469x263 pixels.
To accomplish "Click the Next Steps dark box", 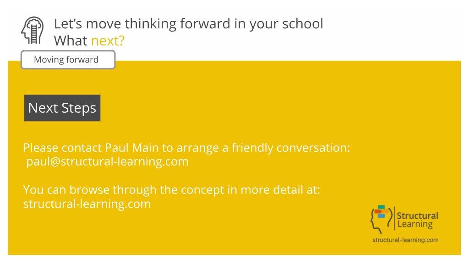I will coord(62,108).
